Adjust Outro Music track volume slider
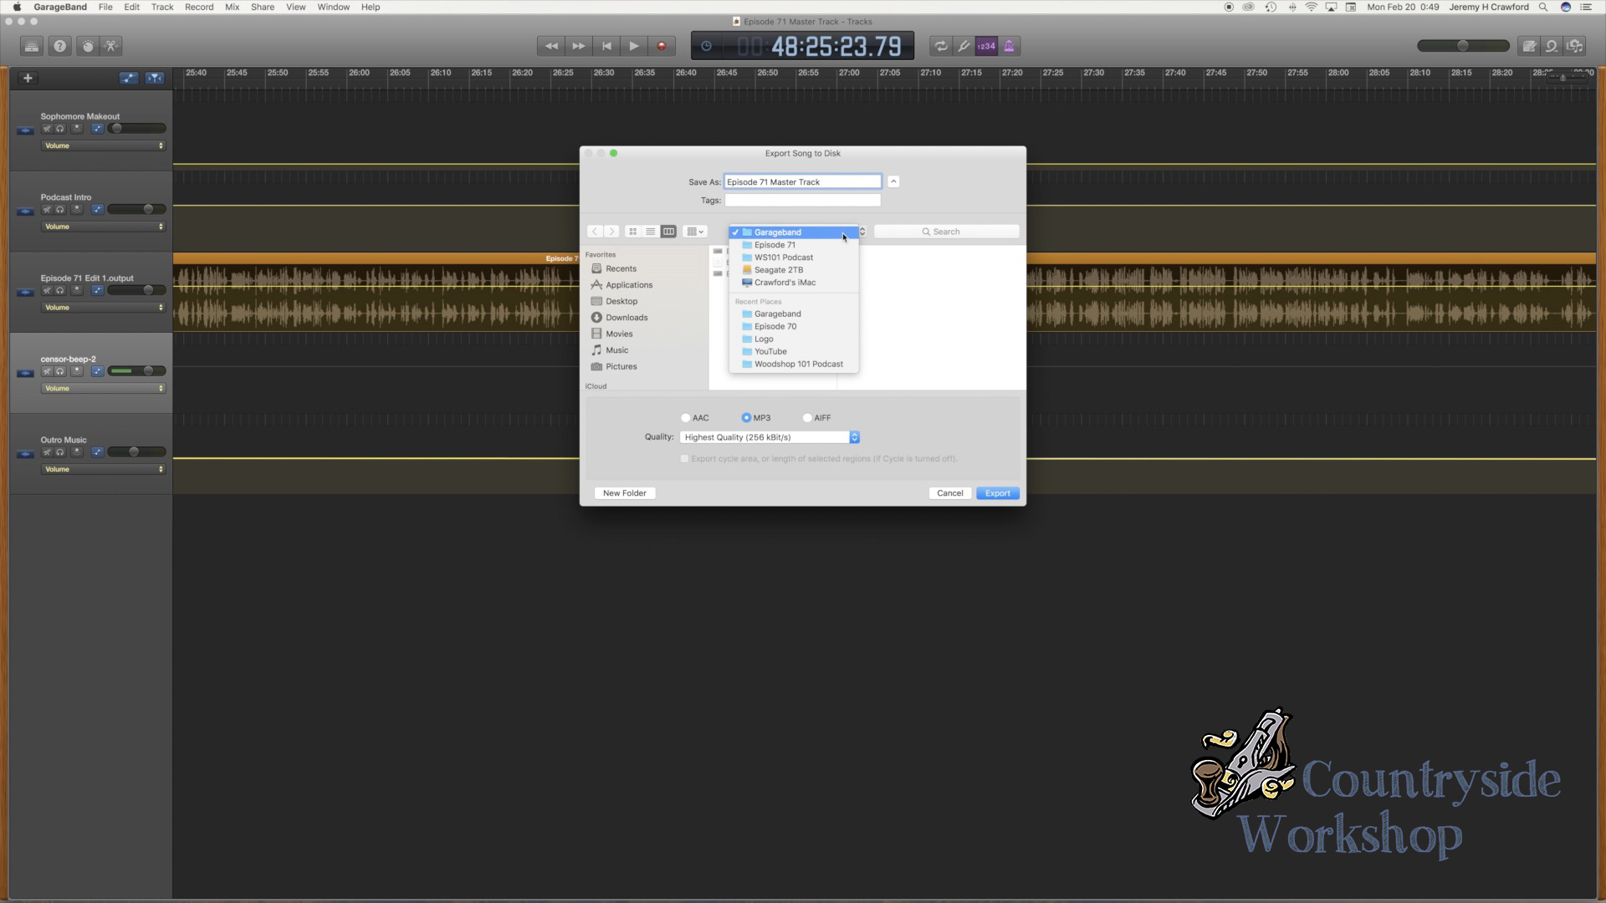This screenshot has width=1606, height=903. click(137, 452)
